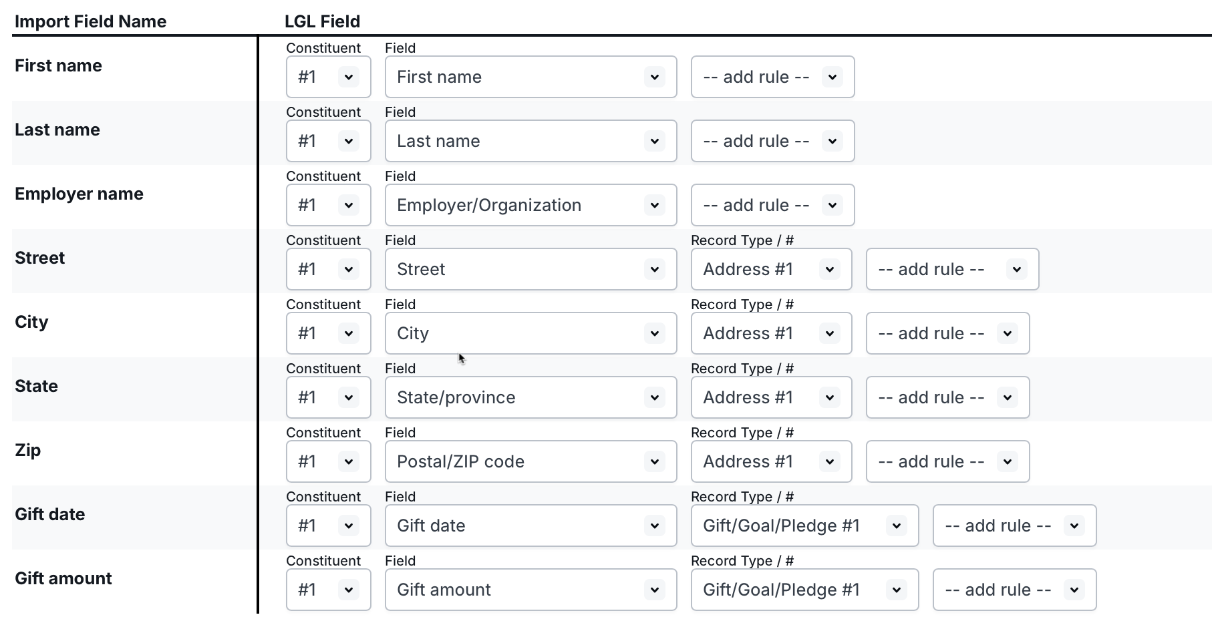Change Gift/Goal/Pledge #1 for Gift date row
The image size is (1216, 621).
click(804, 526)
